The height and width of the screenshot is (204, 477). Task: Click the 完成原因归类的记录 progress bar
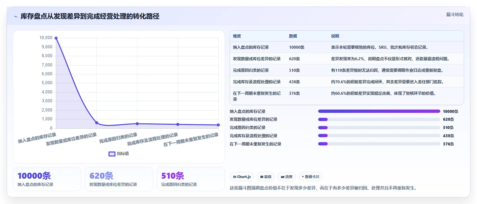click(x=379, y=128)
